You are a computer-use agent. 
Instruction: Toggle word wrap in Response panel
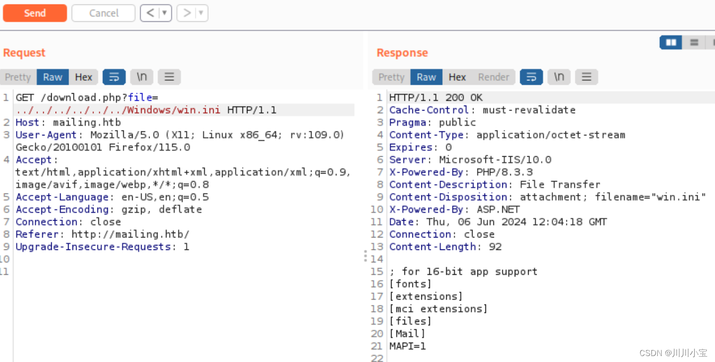click(x=532, y=77)
